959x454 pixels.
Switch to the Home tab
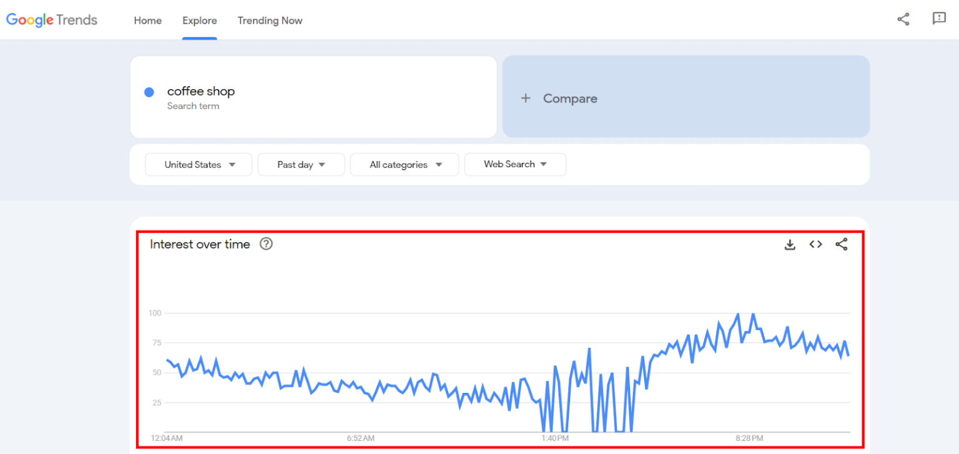[147, 21]
